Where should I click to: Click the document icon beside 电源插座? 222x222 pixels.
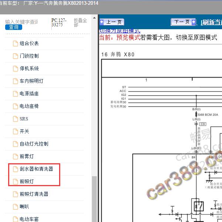16,94
